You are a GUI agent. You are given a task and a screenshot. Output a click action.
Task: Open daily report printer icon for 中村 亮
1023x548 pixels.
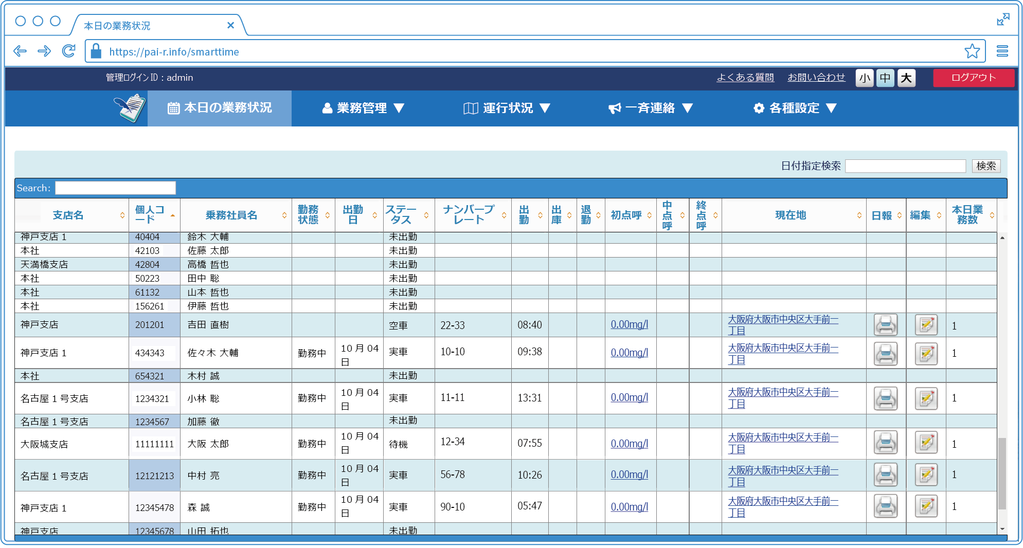(x=886, y=474)
